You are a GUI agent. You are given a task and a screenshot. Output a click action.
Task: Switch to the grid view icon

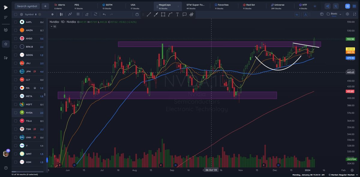click(355, 6)
